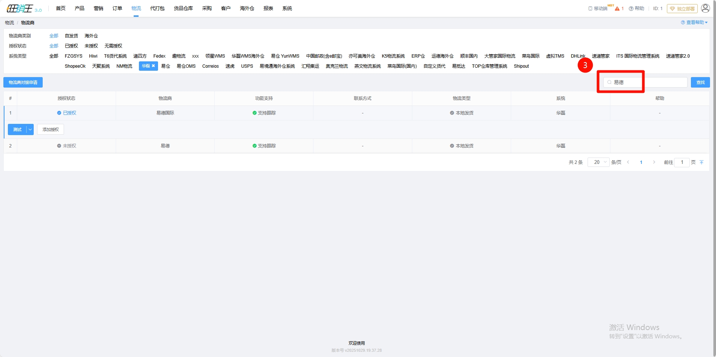Image resolution: width=716 pixels, height=357 pixels.
Task: Select 海外仓 logistics provider category
Action: click(91, 36)
